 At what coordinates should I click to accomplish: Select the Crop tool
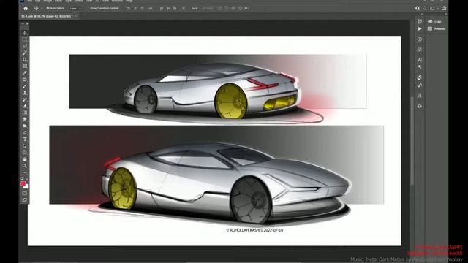coord(24,59)
